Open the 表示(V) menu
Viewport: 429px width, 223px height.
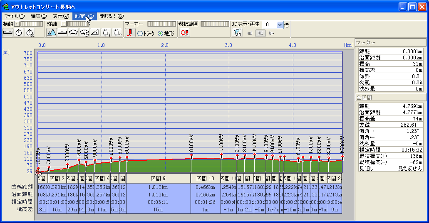[x=61, y=16]
